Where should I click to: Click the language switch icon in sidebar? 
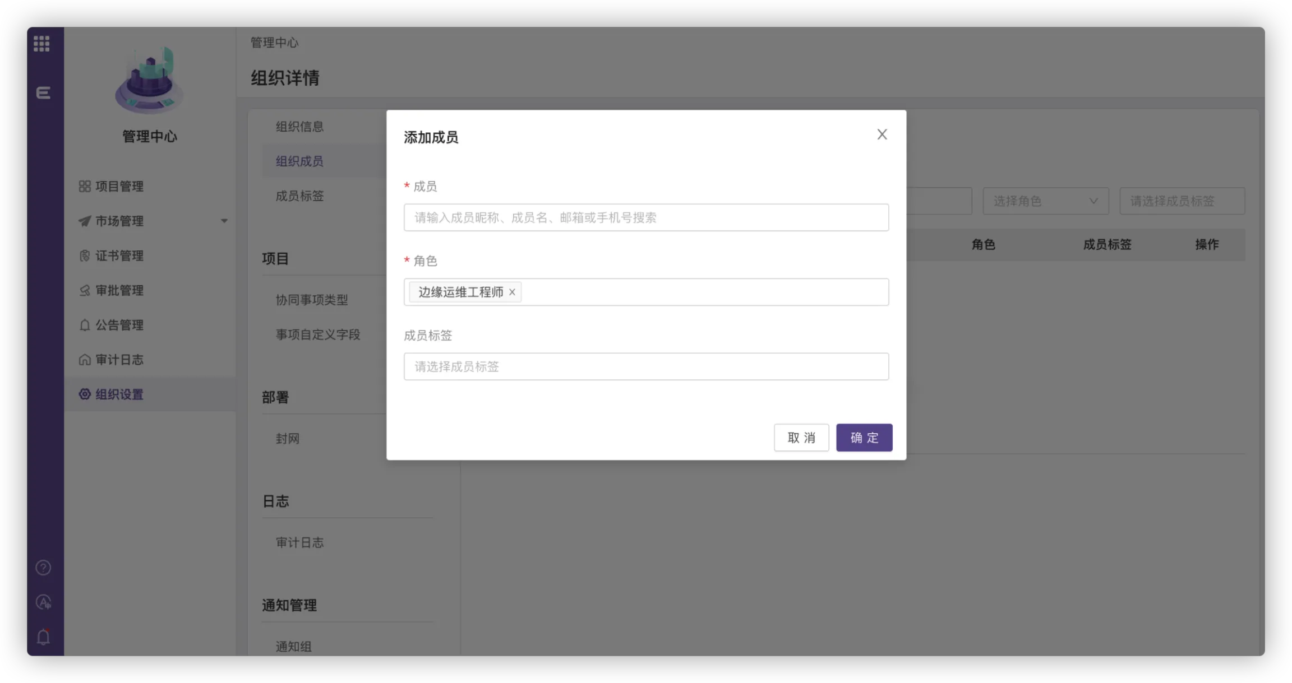click(43, 602)
